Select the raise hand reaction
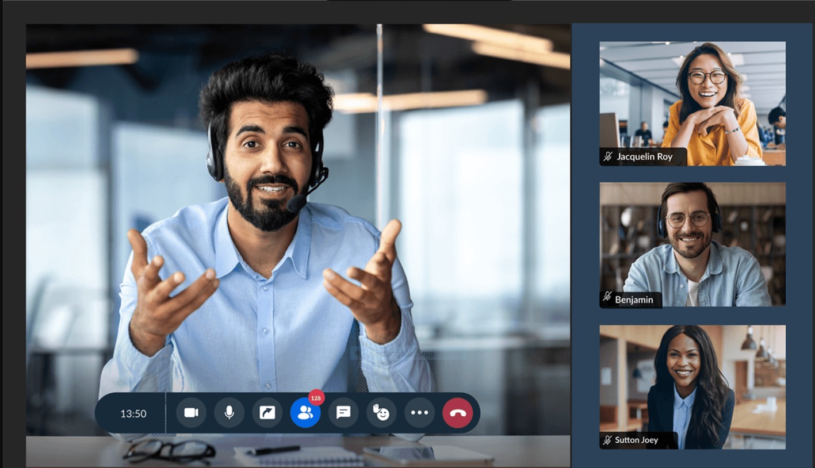Viewport: 815px width, 468px height. pos(381,412)
